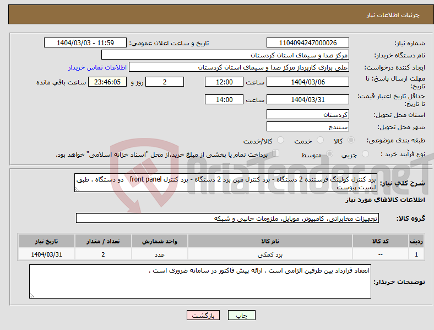Click the تاریخ نیاز column header

(x=46, y=241)
